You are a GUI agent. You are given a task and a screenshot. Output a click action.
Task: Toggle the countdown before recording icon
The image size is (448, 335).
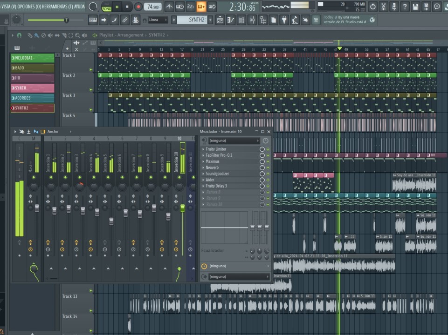tap(191, 7)
